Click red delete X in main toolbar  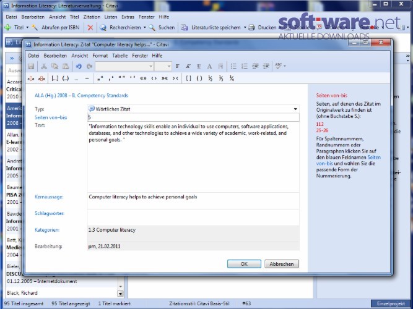click(x=90, y=27)
